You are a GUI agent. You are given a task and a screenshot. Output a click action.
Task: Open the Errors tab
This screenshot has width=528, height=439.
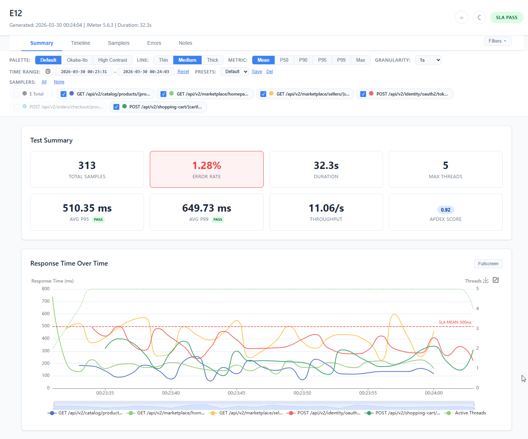point(154,43)
